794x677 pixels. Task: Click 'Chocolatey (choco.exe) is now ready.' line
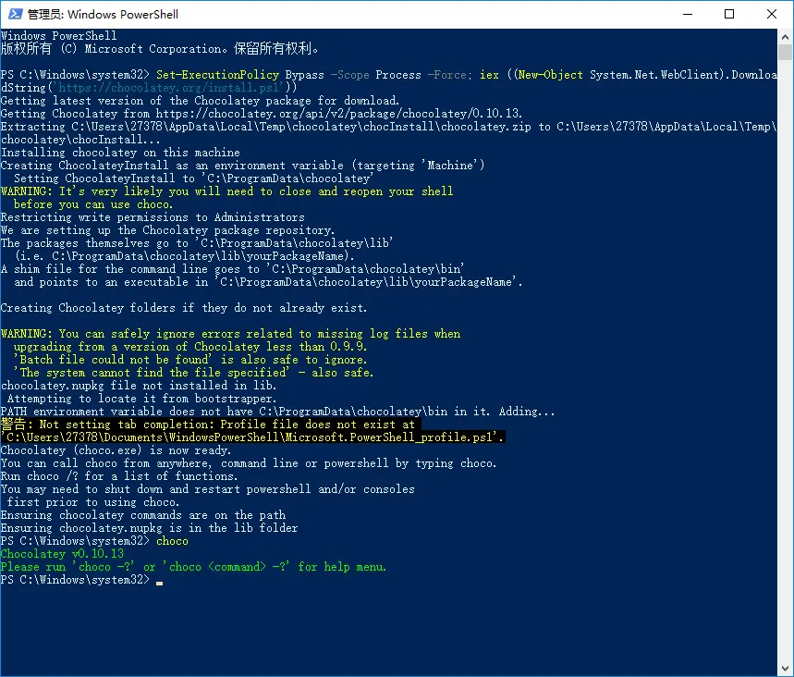pos(116,450)
